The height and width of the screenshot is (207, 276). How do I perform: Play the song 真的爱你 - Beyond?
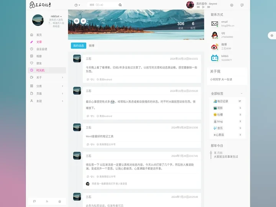203,7
